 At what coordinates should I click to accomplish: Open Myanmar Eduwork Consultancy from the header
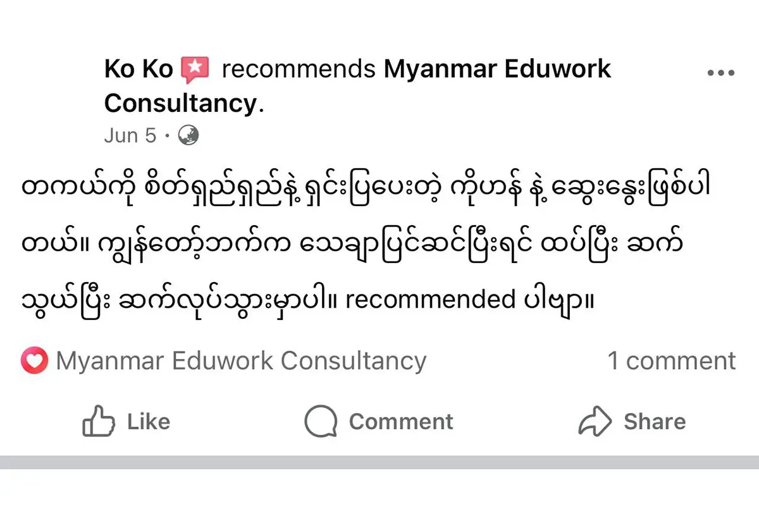(x=497, y=68)
